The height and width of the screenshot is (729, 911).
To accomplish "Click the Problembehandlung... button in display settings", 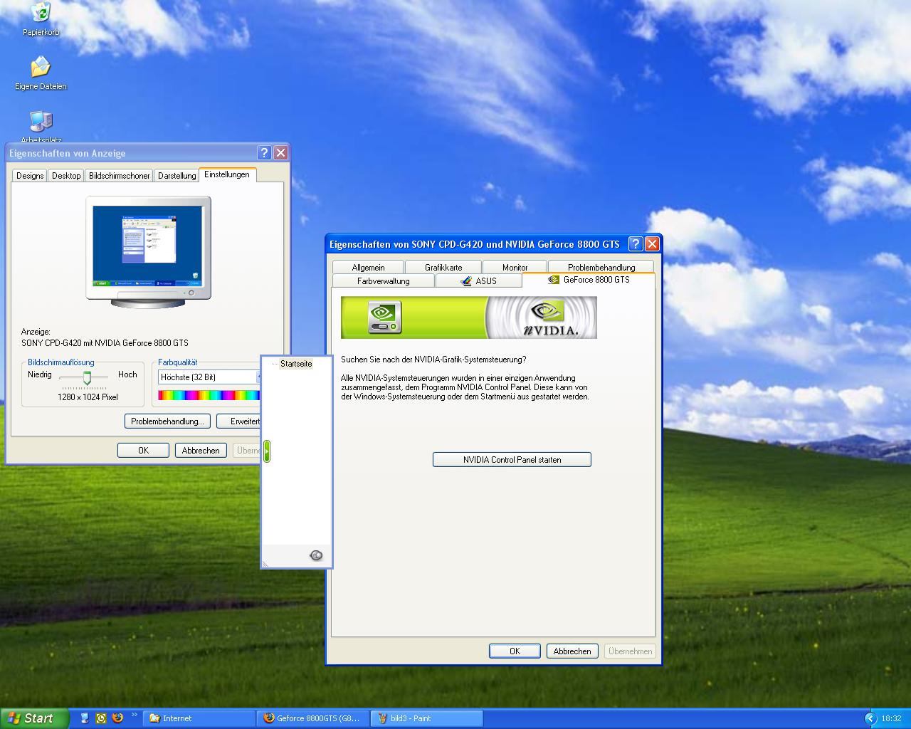I will (167, 421).
